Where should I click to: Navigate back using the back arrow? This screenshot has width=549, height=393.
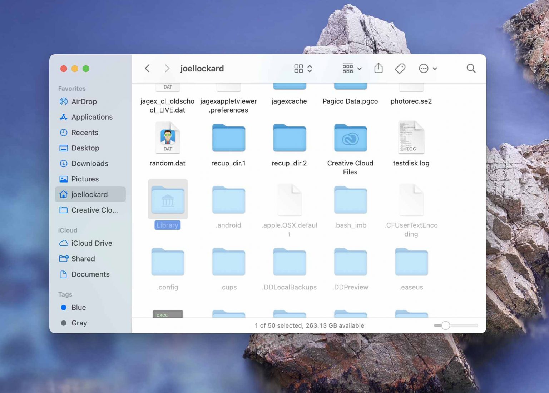tap(147, 68)
